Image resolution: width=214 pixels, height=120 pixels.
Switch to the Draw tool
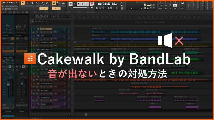42,4
